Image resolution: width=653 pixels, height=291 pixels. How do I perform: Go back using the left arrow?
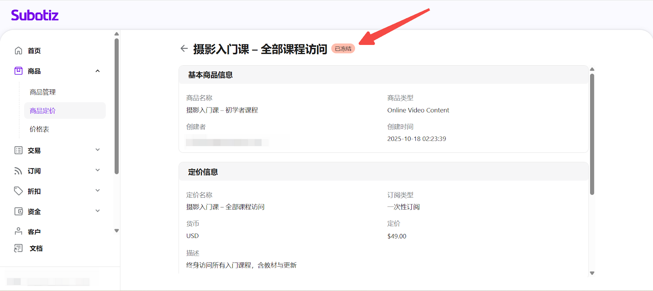tap(184, 49)
